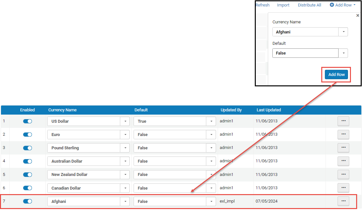This screenshot has width=362, height=211.
Task: Disable the US Dollar enabled toggle
Action: click(x=27, y=121)
